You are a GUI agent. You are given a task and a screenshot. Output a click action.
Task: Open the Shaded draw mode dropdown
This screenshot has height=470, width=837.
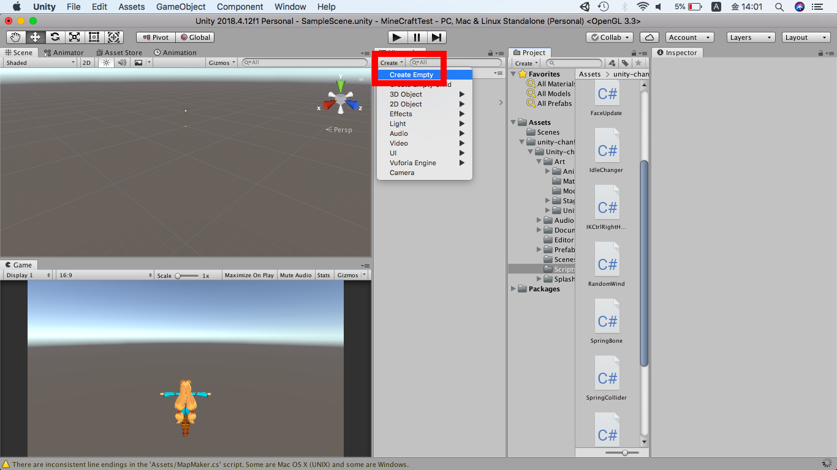point(40,62)
